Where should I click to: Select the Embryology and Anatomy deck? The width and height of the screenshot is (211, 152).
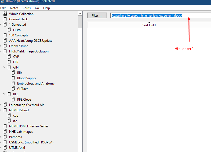(36, 83)
